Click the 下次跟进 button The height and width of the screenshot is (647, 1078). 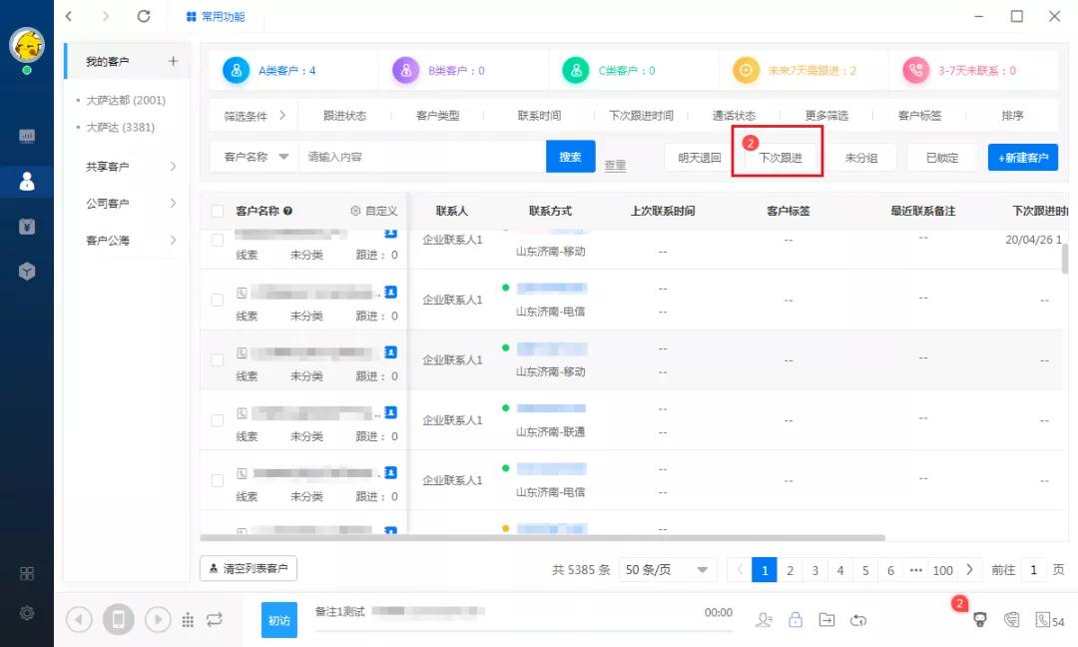[x=781, y=158]
